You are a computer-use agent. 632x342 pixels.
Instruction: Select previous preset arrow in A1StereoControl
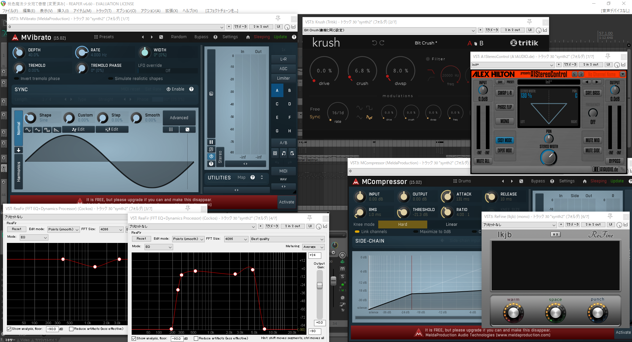[587, 82]
